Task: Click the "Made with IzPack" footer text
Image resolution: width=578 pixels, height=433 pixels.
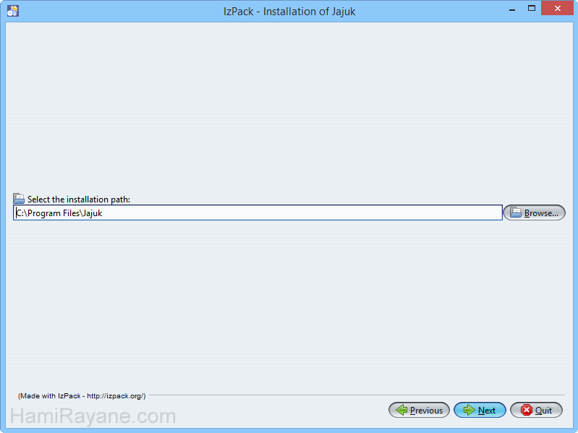Action: pyautogui.click(x=82, y=396)
